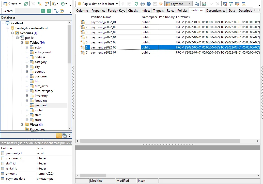The height and width of the screenshot is (184, 263).
Task: Open the clipboard properties icon in explorer toolbar
Action: pyautogui.click(x=47, y=4)
